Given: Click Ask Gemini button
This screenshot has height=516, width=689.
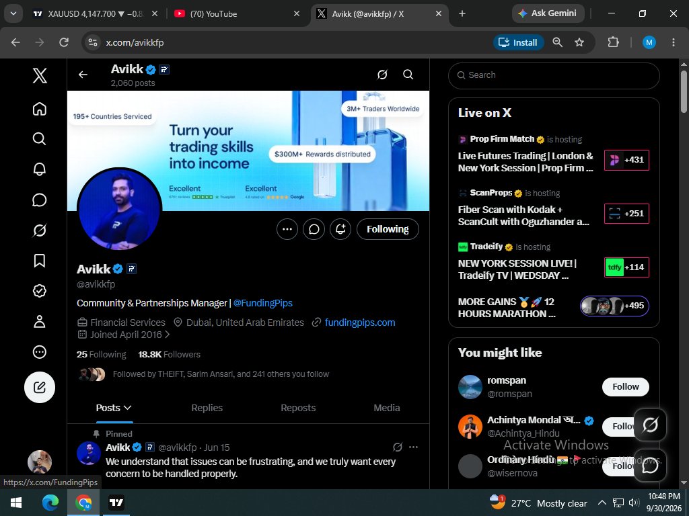Looking at the screenshot, I should click(x=548, y=13).
